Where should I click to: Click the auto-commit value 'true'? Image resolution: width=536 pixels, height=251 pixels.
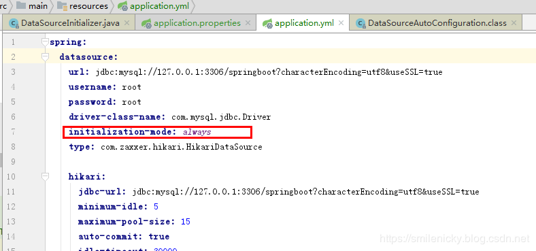coord(159,237)
